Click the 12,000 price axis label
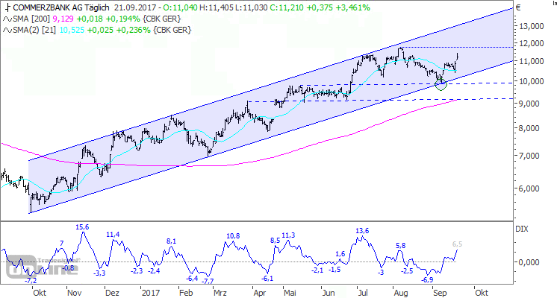The height and width of the screenshot is (298, 557). (532, 44)
